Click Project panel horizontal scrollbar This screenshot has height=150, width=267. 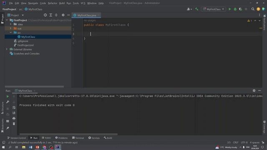(34, 87)
